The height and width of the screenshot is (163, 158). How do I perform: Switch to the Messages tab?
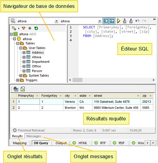click(34, 136)
